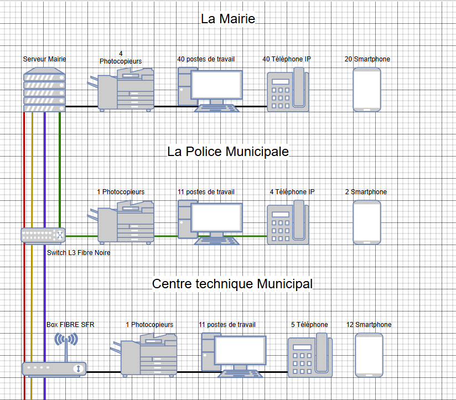This screenshot has height=400, width=456.
Task: Click the Switch L3 Fibre Noire device
Action: (43, 235)
